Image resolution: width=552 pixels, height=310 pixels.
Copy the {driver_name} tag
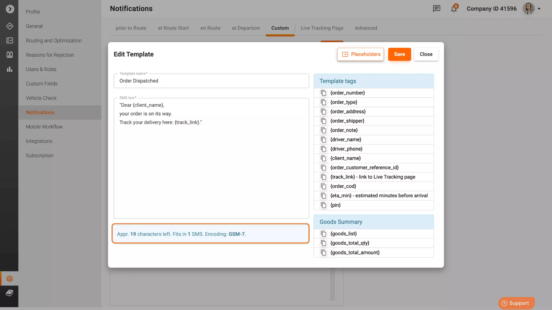[323, 139]
